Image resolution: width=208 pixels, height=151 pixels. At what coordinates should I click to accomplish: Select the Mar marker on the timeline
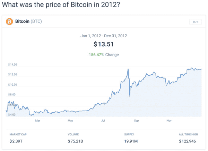point(38,121)
